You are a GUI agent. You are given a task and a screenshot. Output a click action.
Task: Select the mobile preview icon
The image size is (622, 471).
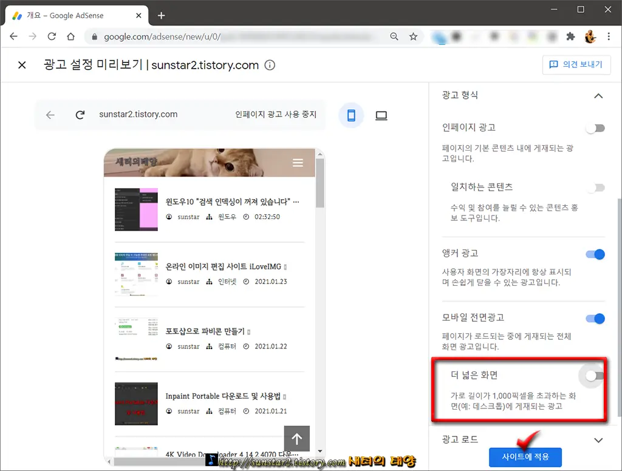(x=351, y=114)
